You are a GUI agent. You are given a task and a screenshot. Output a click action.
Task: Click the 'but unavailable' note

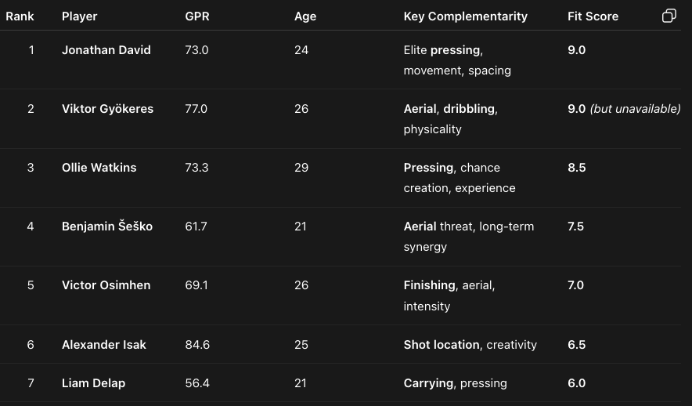tap(636, 109)
